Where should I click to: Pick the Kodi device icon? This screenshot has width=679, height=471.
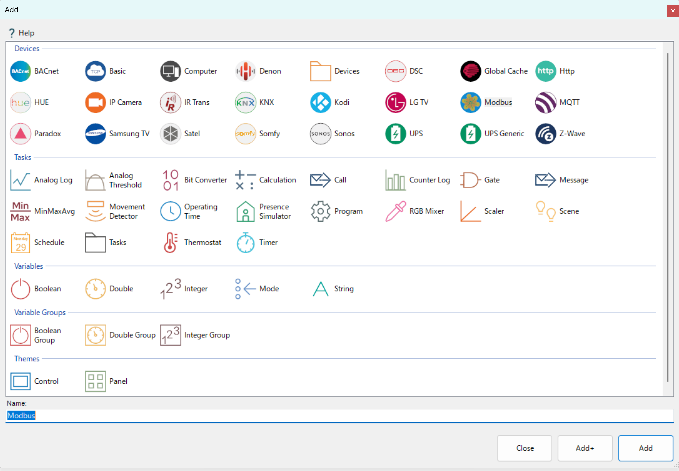(321, 102)
